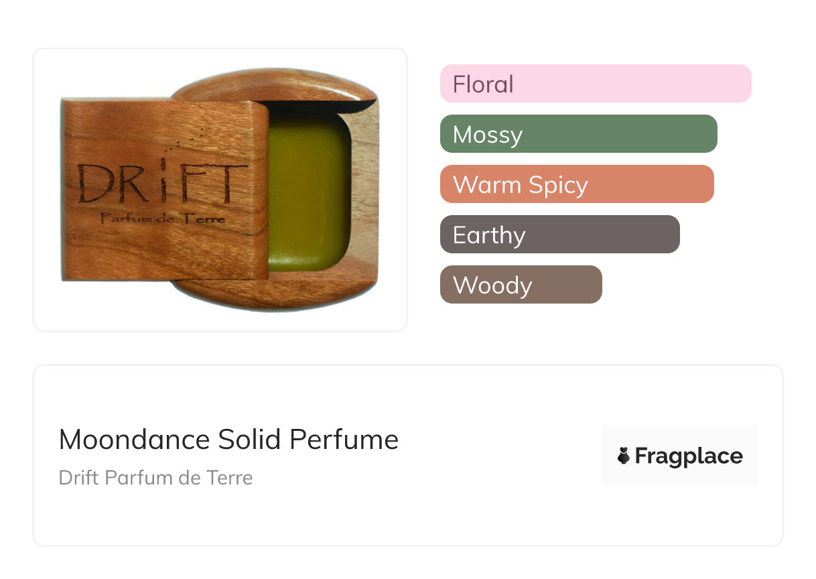The width and height of the screenshot is (816, 579).
Task: Click the Fragplace wordmark text
Action: pyautogui.click(x=689, y=456)
